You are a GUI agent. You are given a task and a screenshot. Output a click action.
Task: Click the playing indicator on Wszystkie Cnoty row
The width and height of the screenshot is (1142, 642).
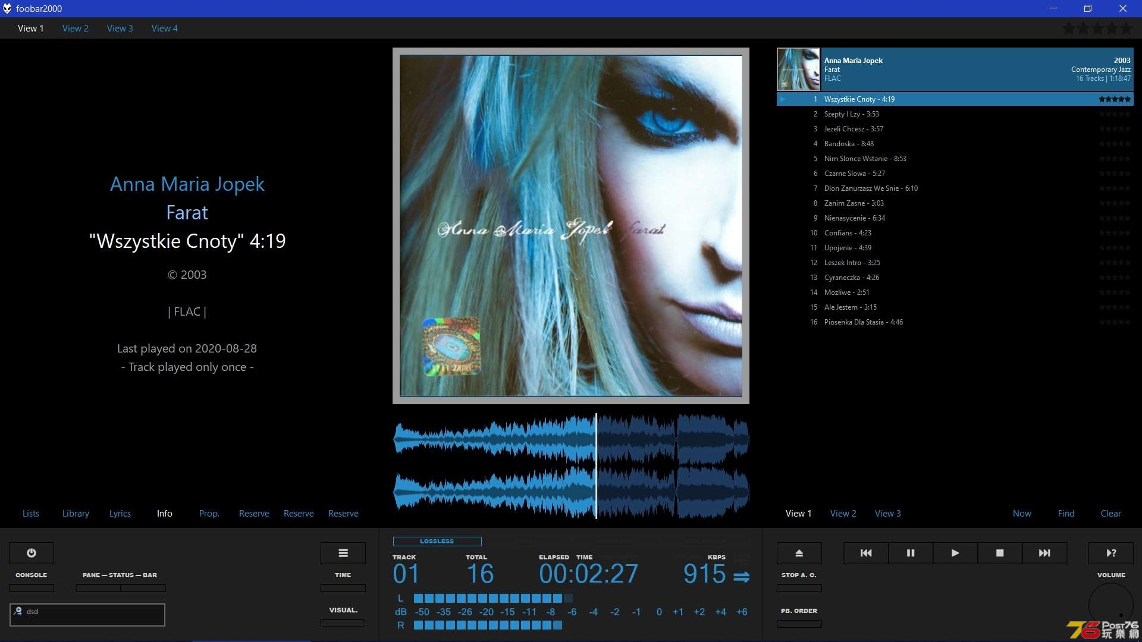(783, 99)
